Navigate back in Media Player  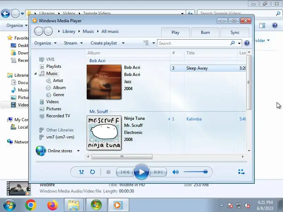(x=39, y=31)
